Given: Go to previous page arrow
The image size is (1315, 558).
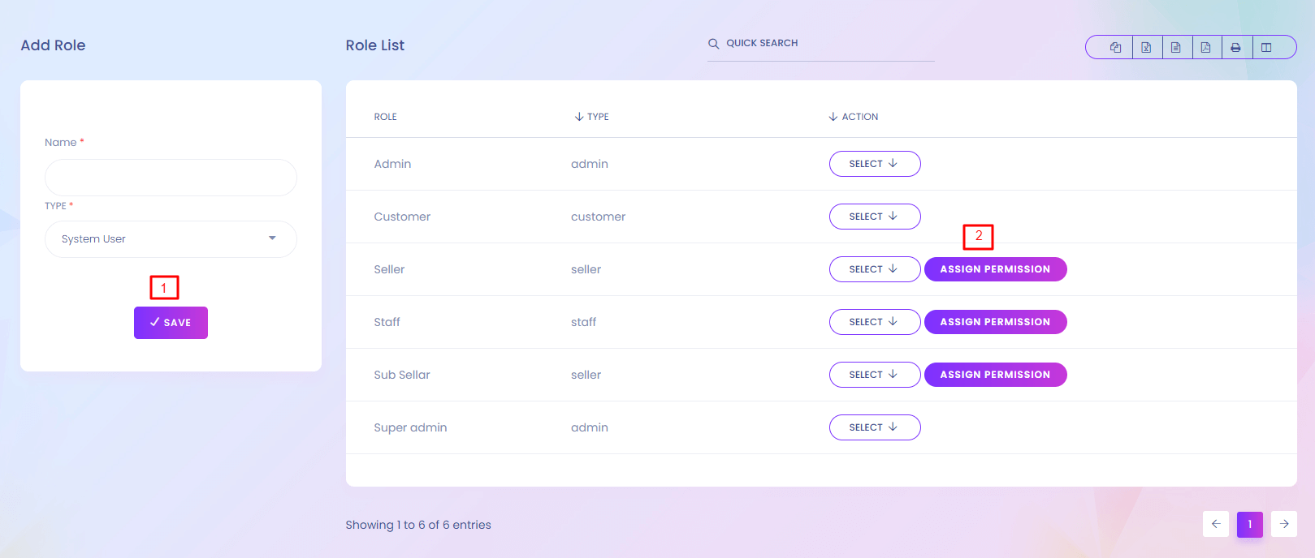Looking at the screenshot, I should (x=1216, y=524).
